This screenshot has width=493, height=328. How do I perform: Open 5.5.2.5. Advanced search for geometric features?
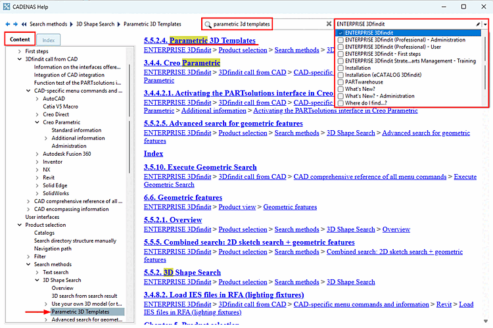[x=223, y=124]
